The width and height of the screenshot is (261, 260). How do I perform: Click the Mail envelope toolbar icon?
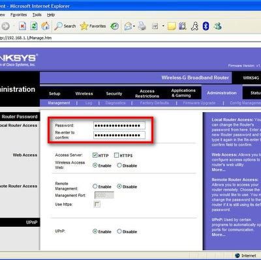128,26
